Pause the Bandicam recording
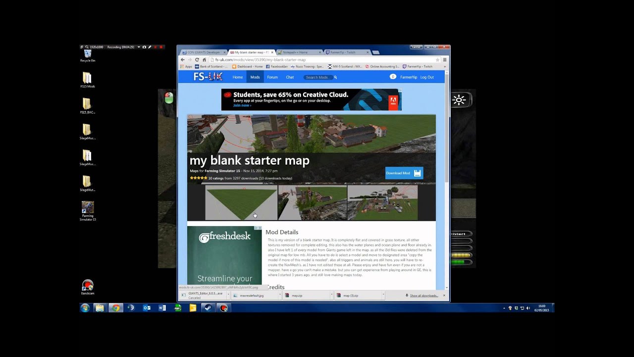Image resolution: width=634 pixels, height=357 pixels. coord(155,47)
